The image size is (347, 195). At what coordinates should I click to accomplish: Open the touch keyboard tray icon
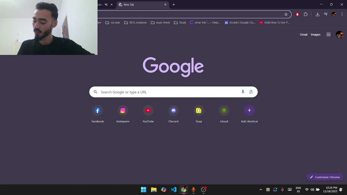tap(290, 190)
